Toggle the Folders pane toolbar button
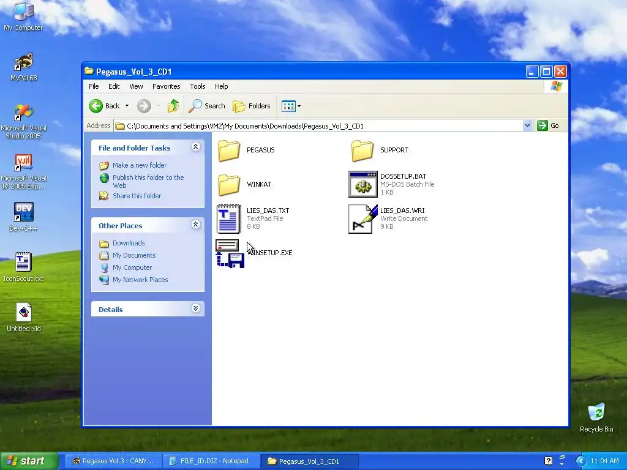The width and height of the screenshot is (627, 470). [x=252, y=106]
